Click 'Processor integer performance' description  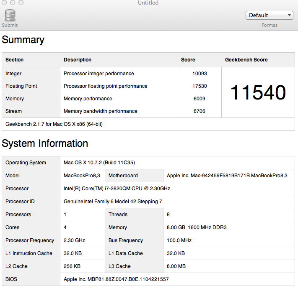[x=99, y=74]
